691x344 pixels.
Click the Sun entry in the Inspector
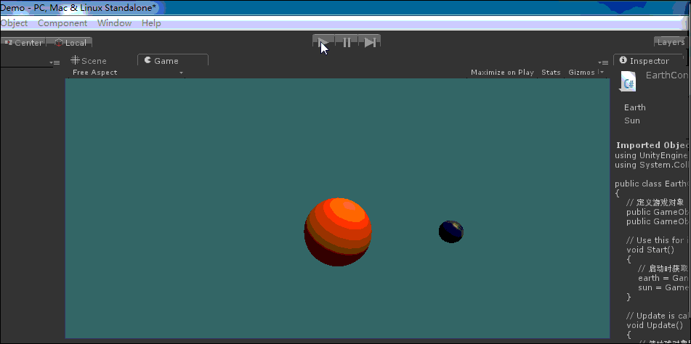click(632, 120)
